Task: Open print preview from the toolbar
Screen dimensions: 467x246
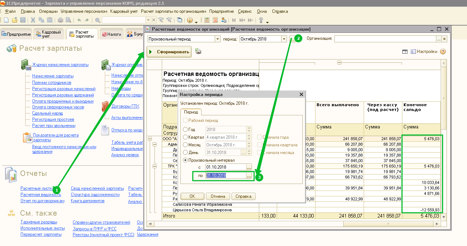Action: (68, 20)
